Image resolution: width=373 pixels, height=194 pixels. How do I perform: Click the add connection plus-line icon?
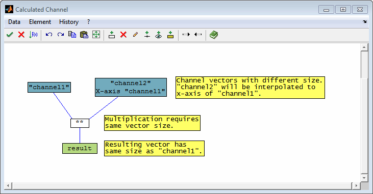pyautogui.click(x=147, y=35)
